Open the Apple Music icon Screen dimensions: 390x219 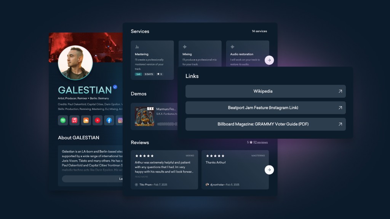coord(75,120)
